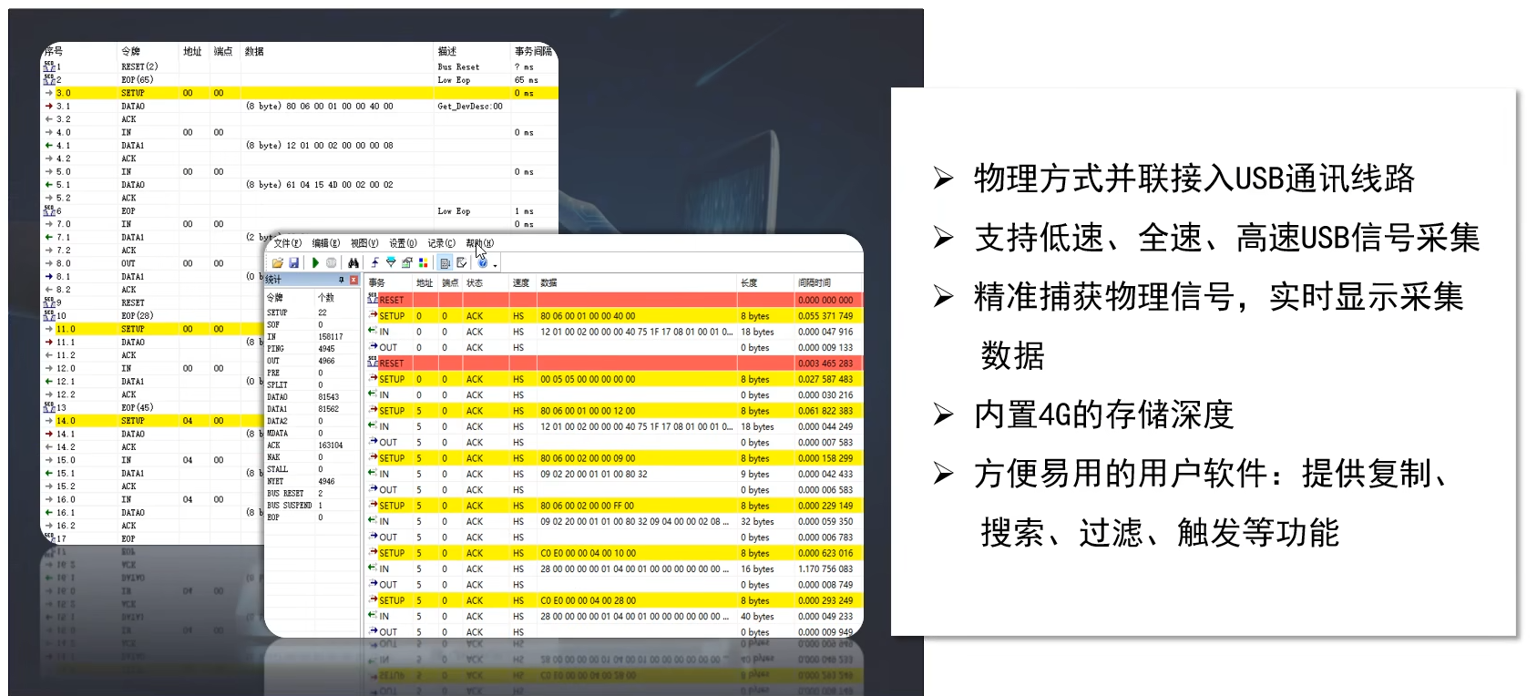
Task: Open the 帮助(H) menu
Action: [479, 243]
